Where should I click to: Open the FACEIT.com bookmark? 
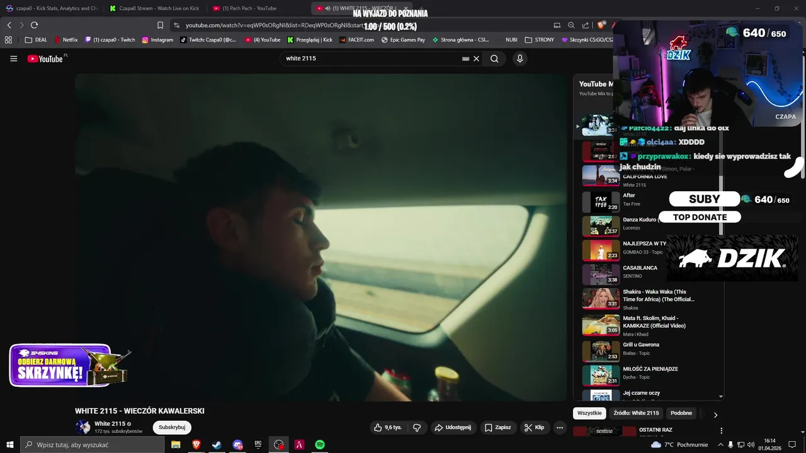click(x=356, y=40)
